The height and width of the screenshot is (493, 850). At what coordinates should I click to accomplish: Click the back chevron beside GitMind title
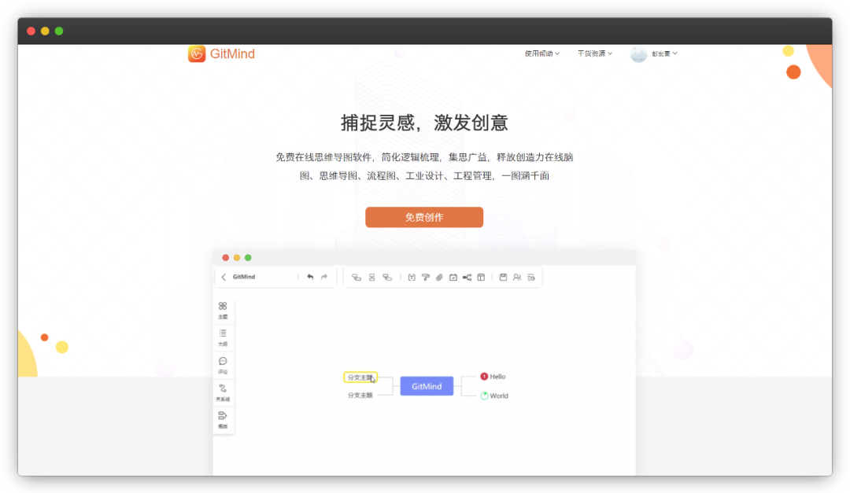(224, 277)
